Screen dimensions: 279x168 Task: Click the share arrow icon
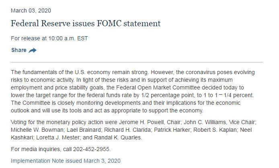33,50
